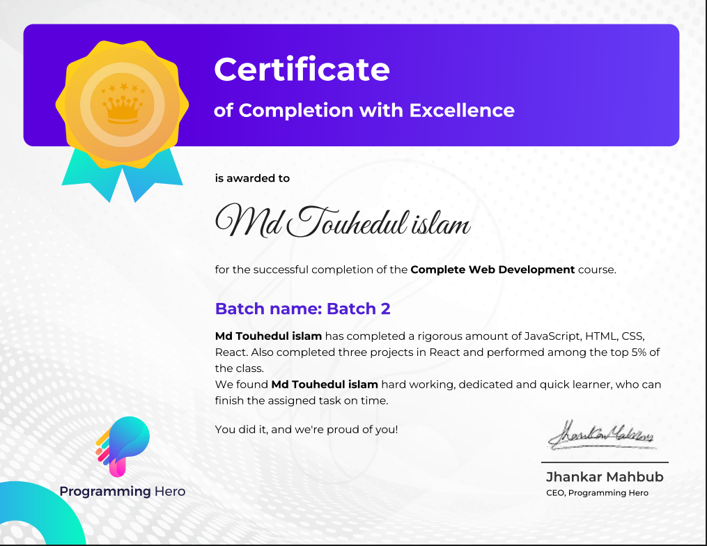Select the large "Certificate" heading
Image resolution: width=707 pixels, height=546 pixels.
point(302,69)
